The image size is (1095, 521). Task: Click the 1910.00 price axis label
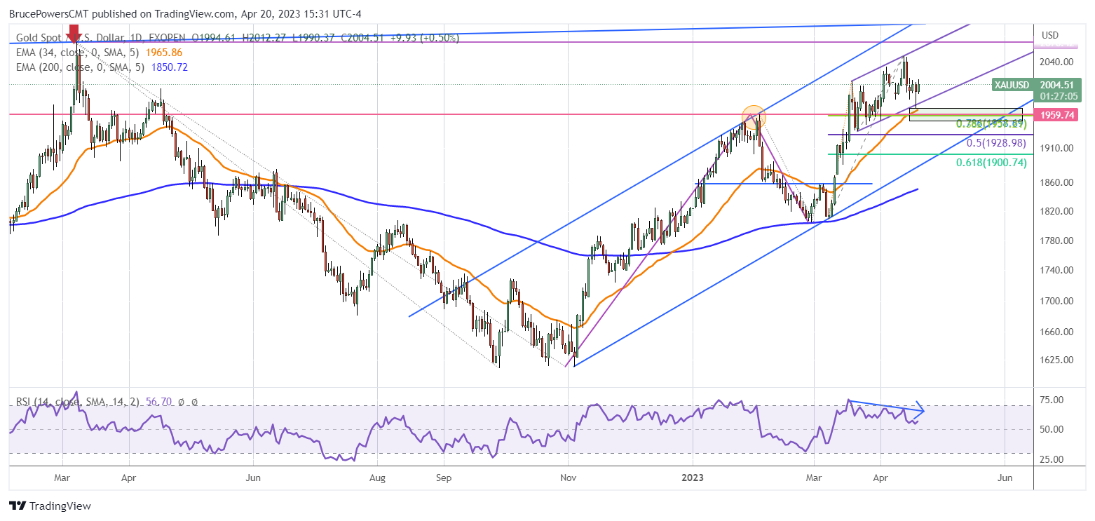click(x=1056, y=148)
